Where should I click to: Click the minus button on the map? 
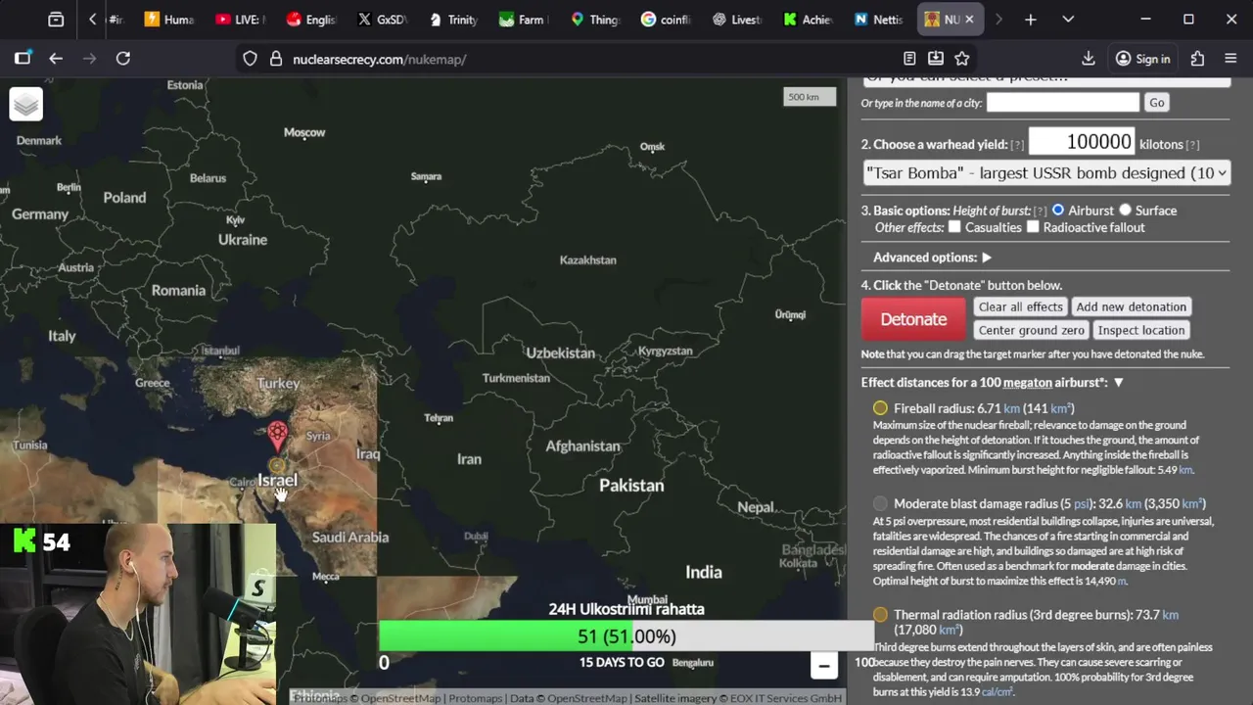[824, 666]
